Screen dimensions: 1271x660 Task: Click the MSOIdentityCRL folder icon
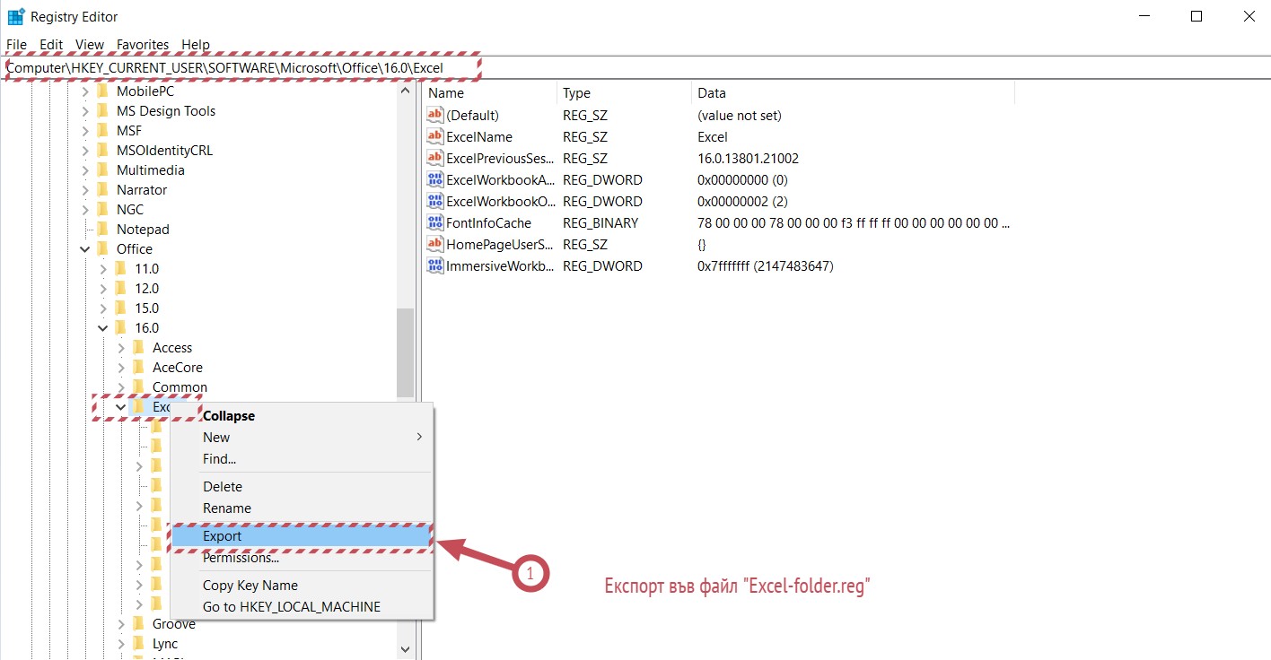(x=102, y=150)
